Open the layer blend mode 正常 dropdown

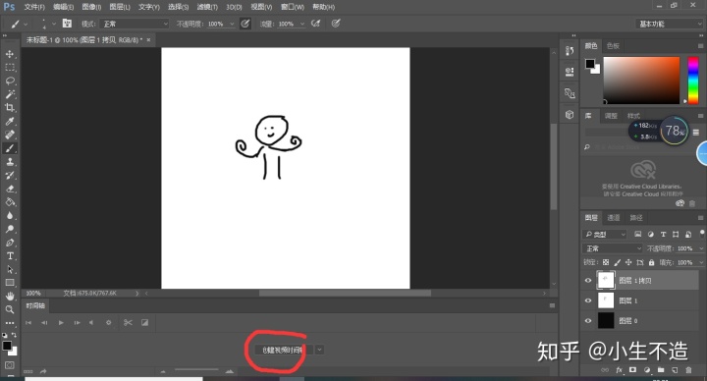click(x=613, y=248)
